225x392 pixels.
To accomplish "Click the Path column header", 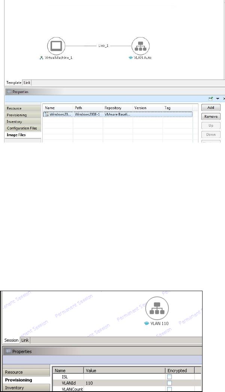I will (88, 108).
